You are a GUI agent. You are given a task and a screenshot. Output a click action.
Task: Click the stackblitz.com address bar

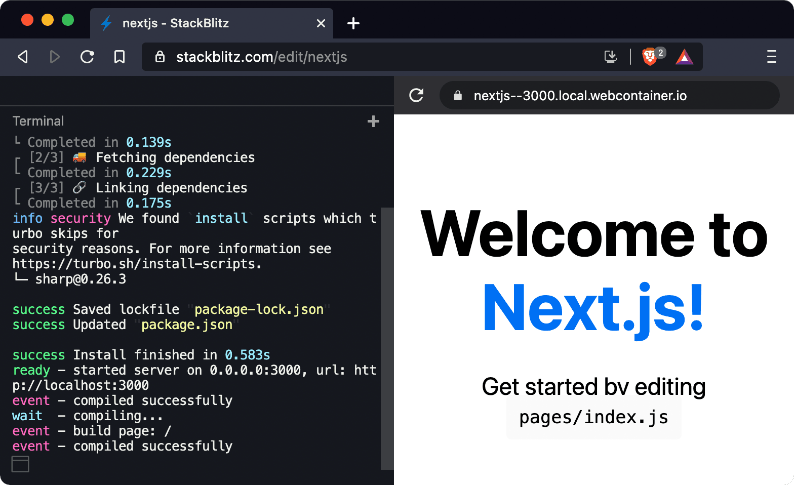(354, 57)
